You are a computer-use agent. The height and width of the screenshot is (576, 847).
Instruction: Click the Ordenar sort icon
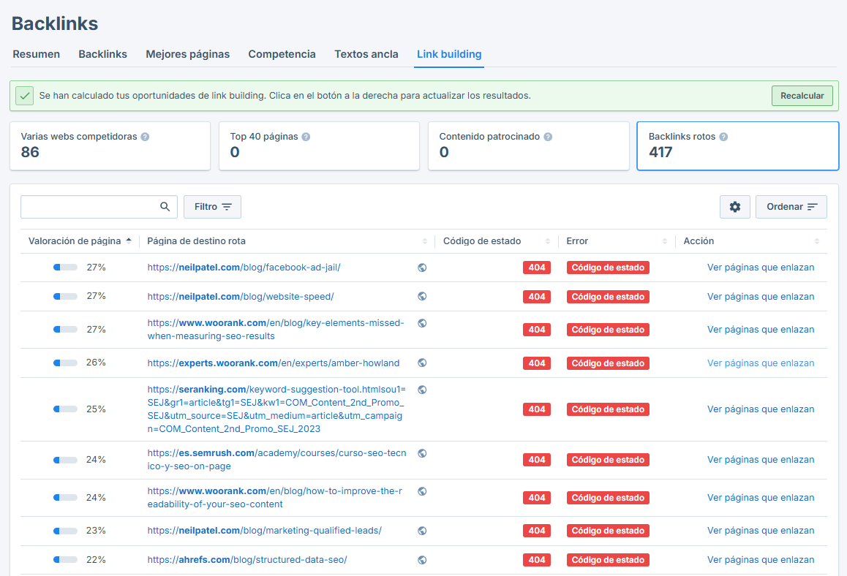click(x=812, y=207)
